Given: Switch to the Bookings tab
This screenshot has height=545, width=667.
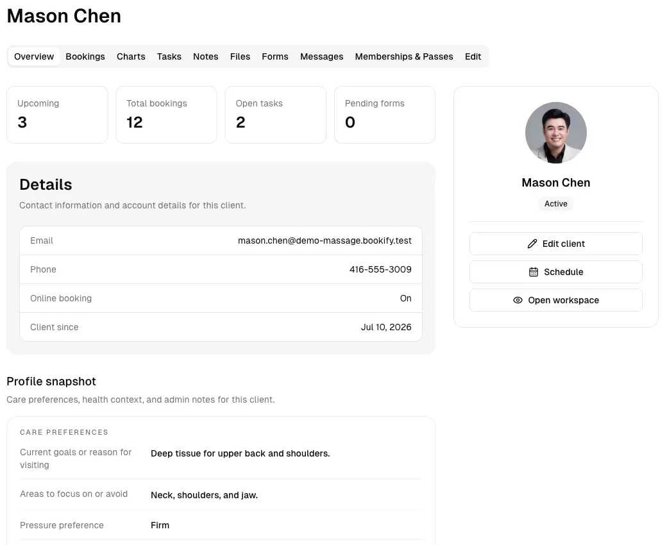Looking at the screenshot, I should click(85, 56).
